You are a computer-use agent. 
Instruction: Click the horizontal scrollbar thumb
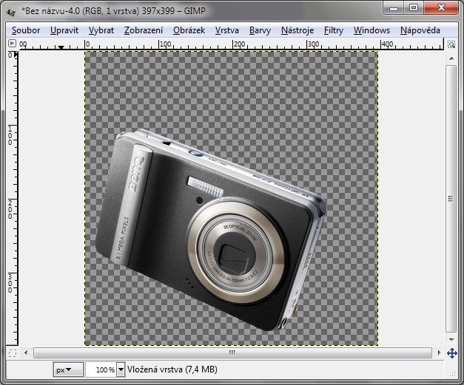point(232,352)
